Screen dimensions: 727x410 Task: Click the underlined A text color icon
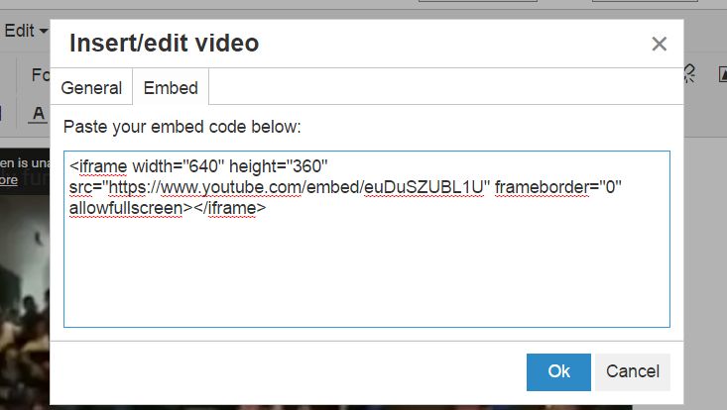click(x=39, y=114)
